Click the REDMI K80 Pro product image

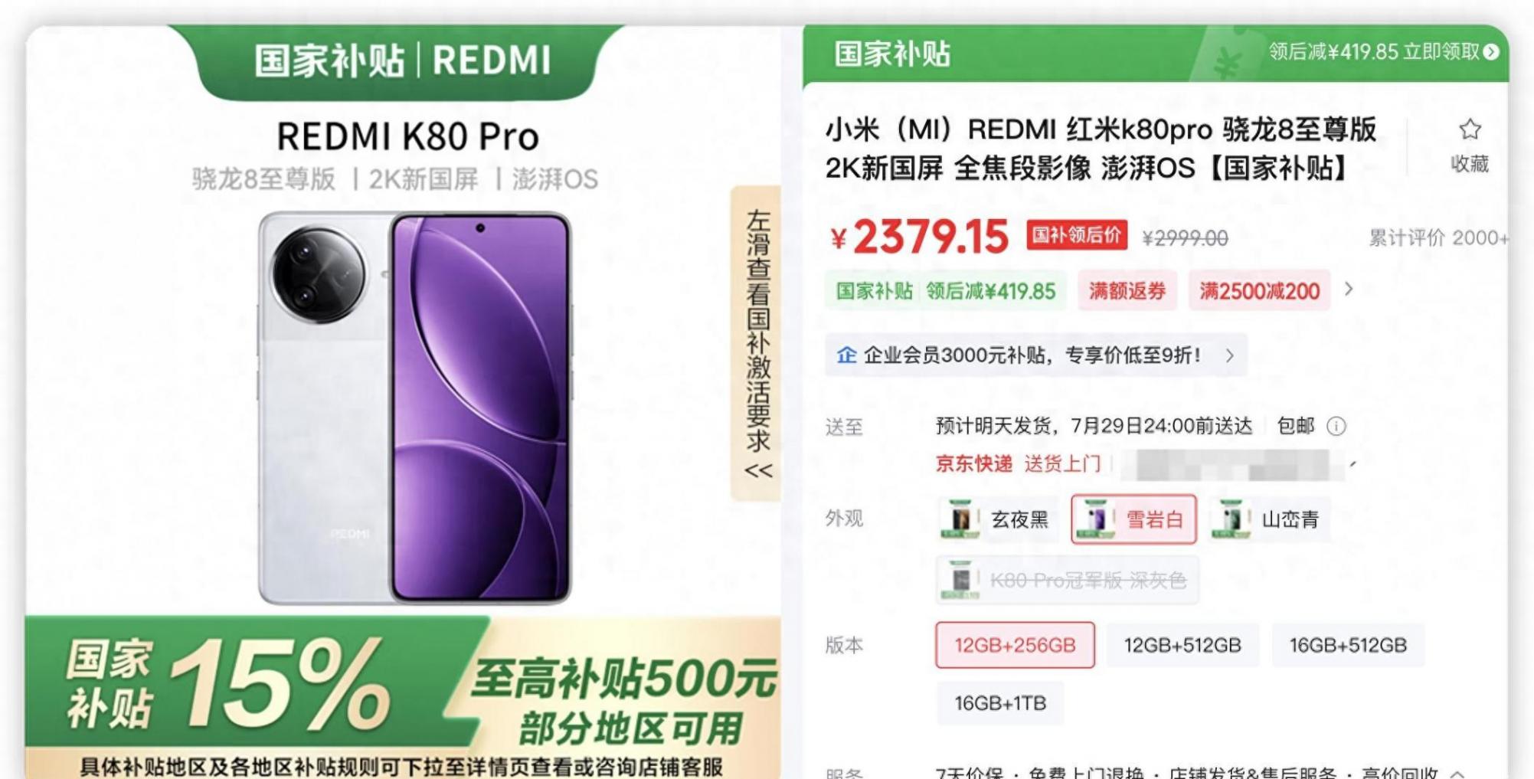click(414, 408)
